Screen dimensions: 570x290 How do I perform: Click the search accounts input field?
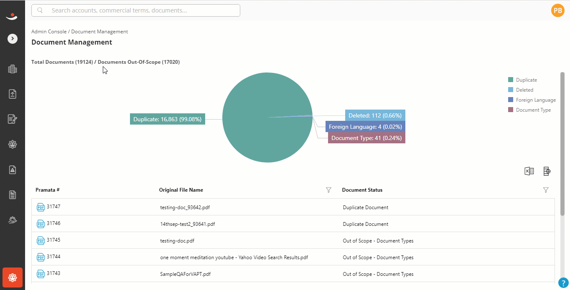[136, 10]
